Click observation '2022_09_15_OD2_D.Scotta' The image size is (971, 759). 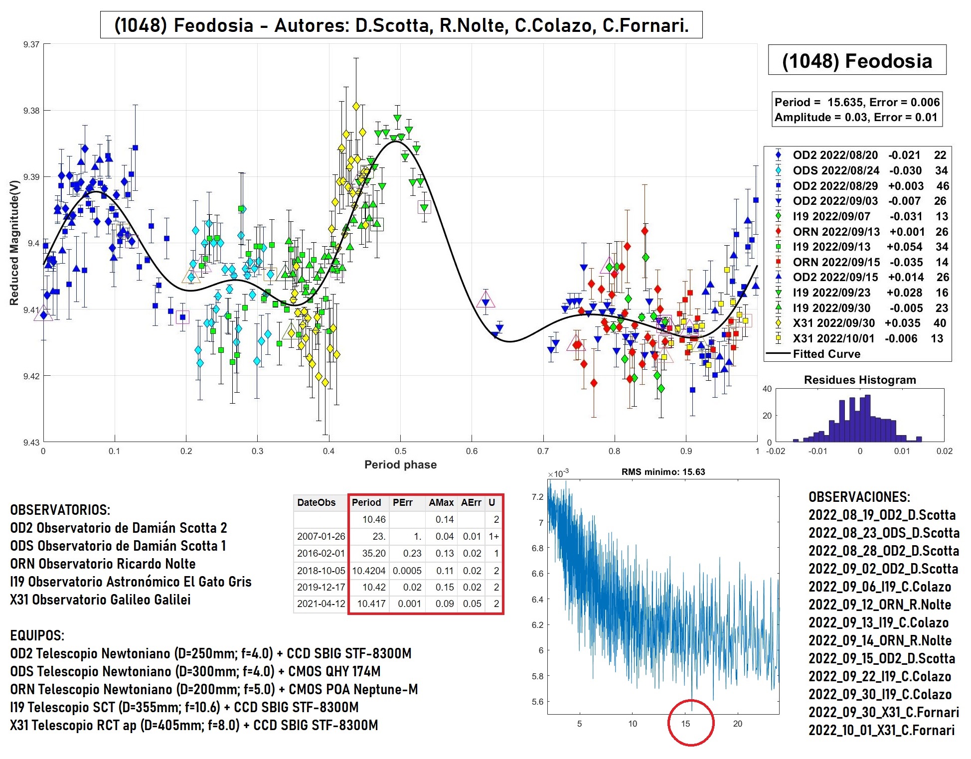pyautogui.click(x=882, y=658)
